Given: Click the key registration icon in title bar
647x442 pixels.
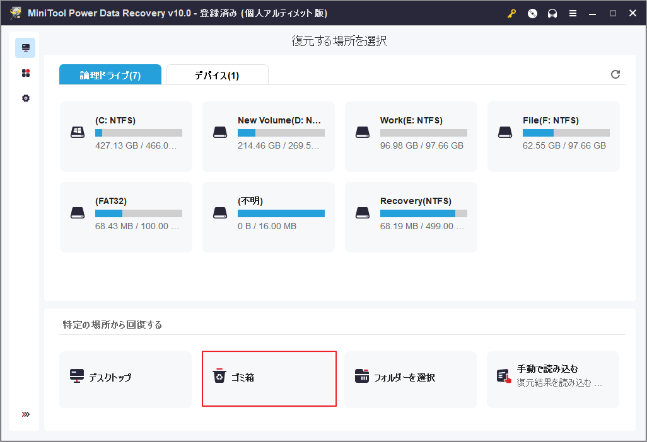Looking at the screenshot, I should coord(512,13).
